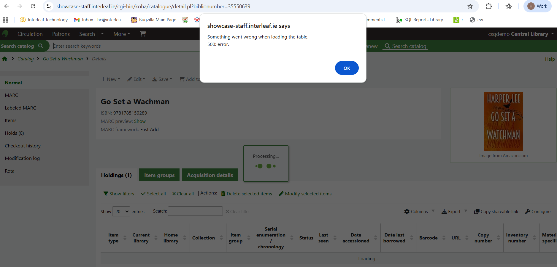Screen dimensions: 557x267
Task: Click Delete selected items
Action: pyautogui.click(x=247, y=194)
